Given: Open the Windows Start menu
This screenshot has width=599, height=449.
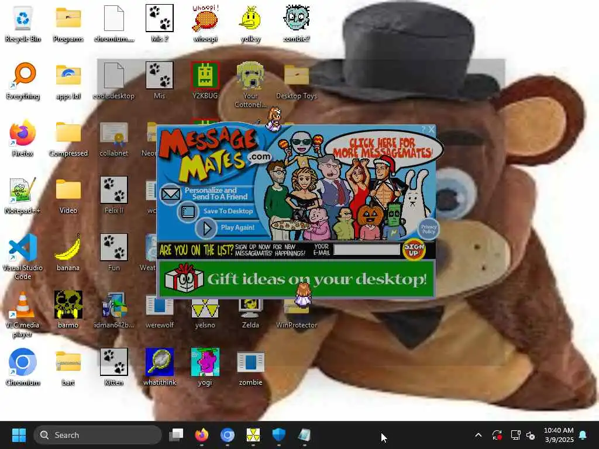Looking at the screenshot, I should pyautogui.click(x=18, y=435).
